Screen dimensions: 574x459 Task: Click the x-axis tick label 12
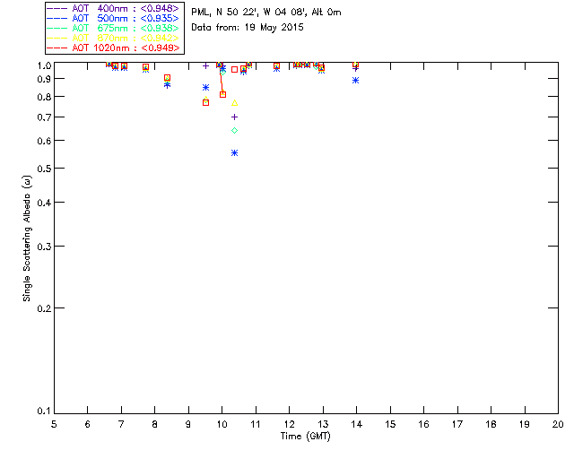pyautogui.click(x=289, y=424)
